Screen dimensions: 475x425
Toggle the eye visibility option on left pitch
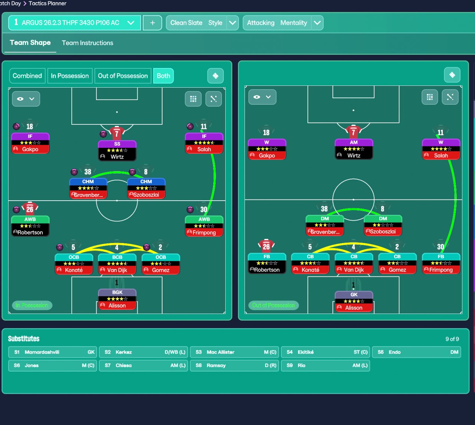tap(26, 99)
